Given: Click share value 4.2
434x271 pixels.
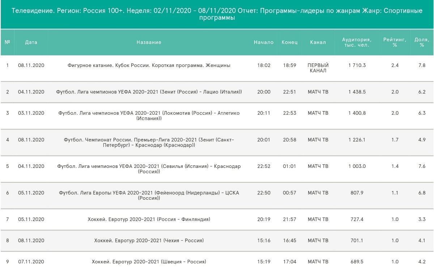Looking at the screenshot, I should pyautogui.click(x=422, y=262).
